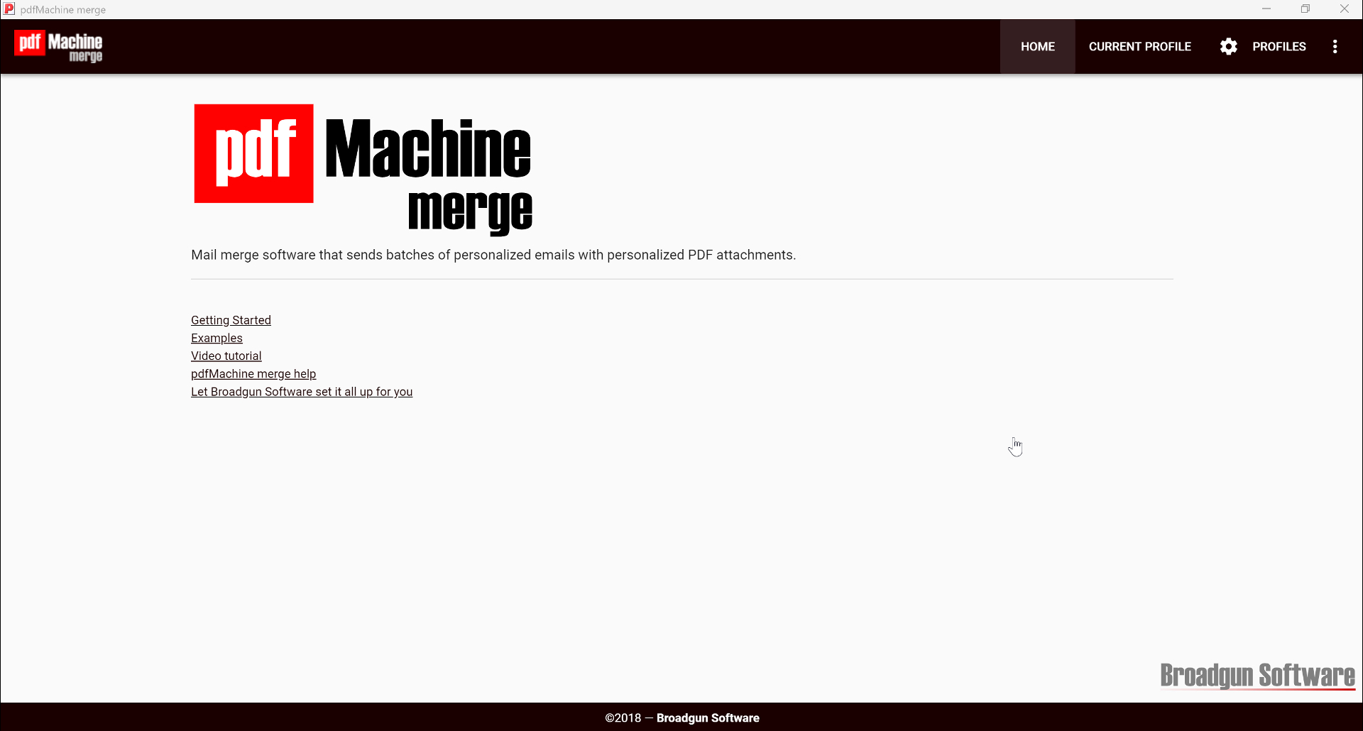1363x731 pixels.
Task: Open the CURRENT PROFILE tab
Action: click(1139, 47)
